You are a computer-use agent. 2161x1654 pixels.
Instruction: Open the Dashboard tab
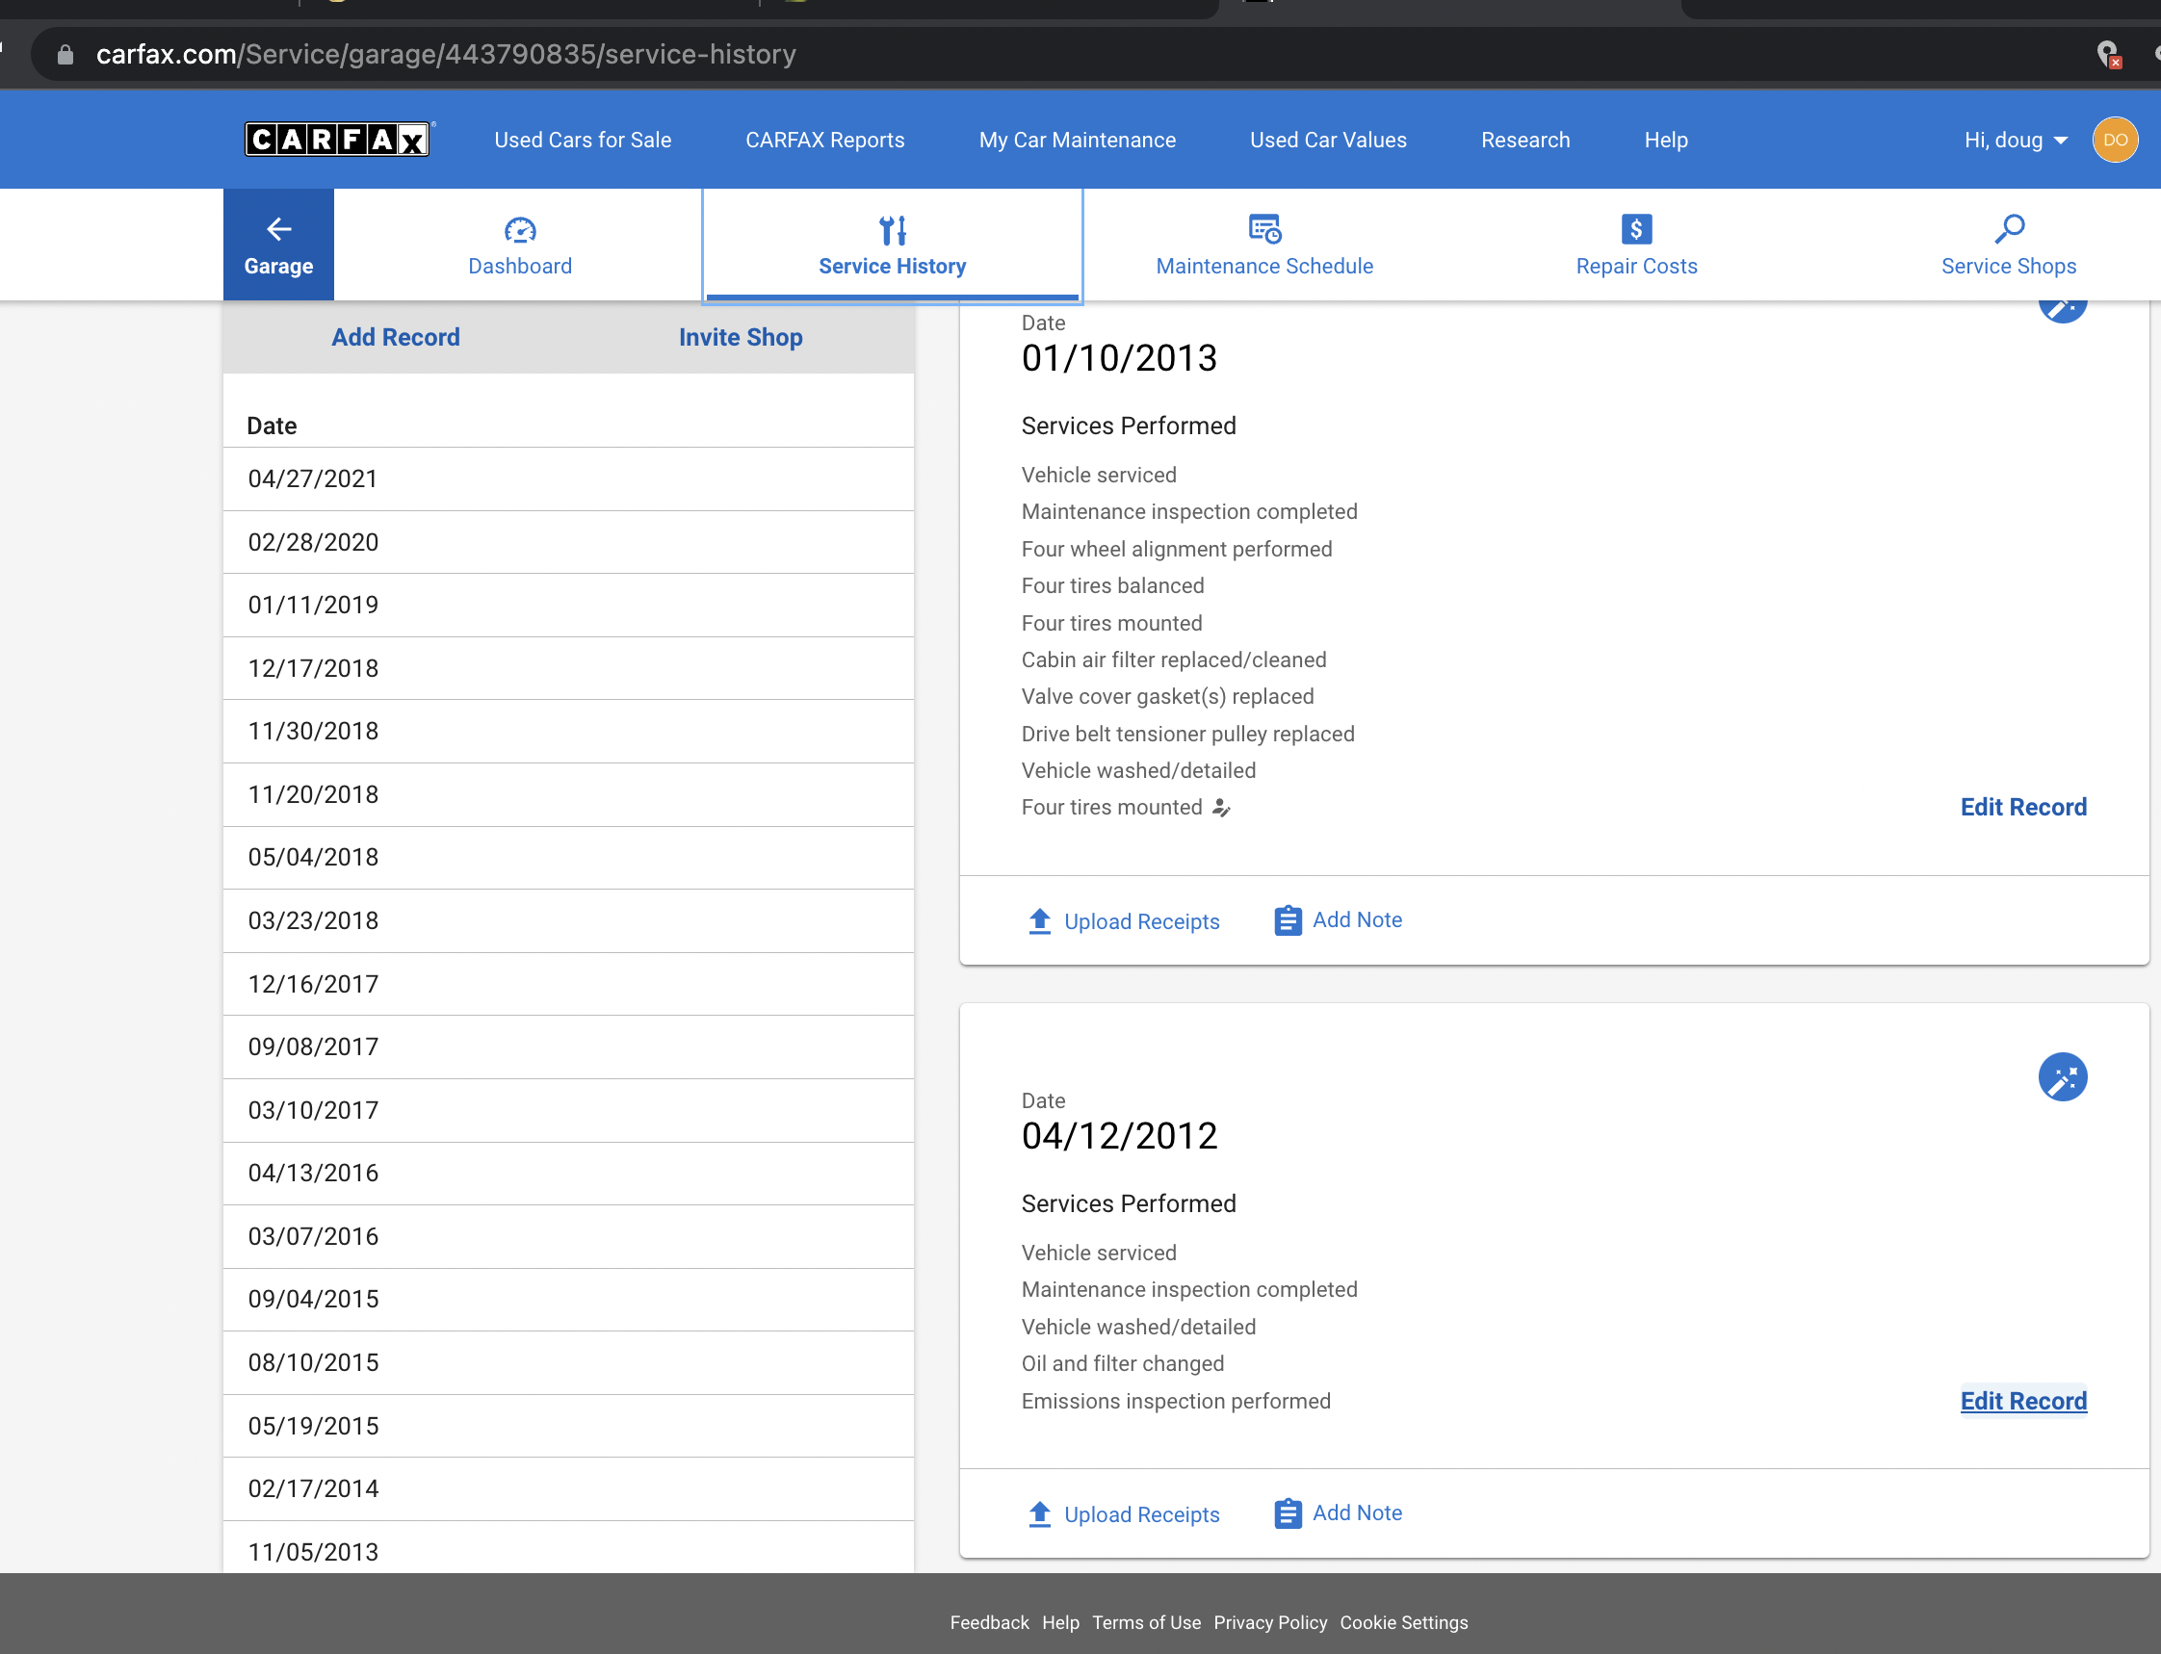tap(520, 246)
